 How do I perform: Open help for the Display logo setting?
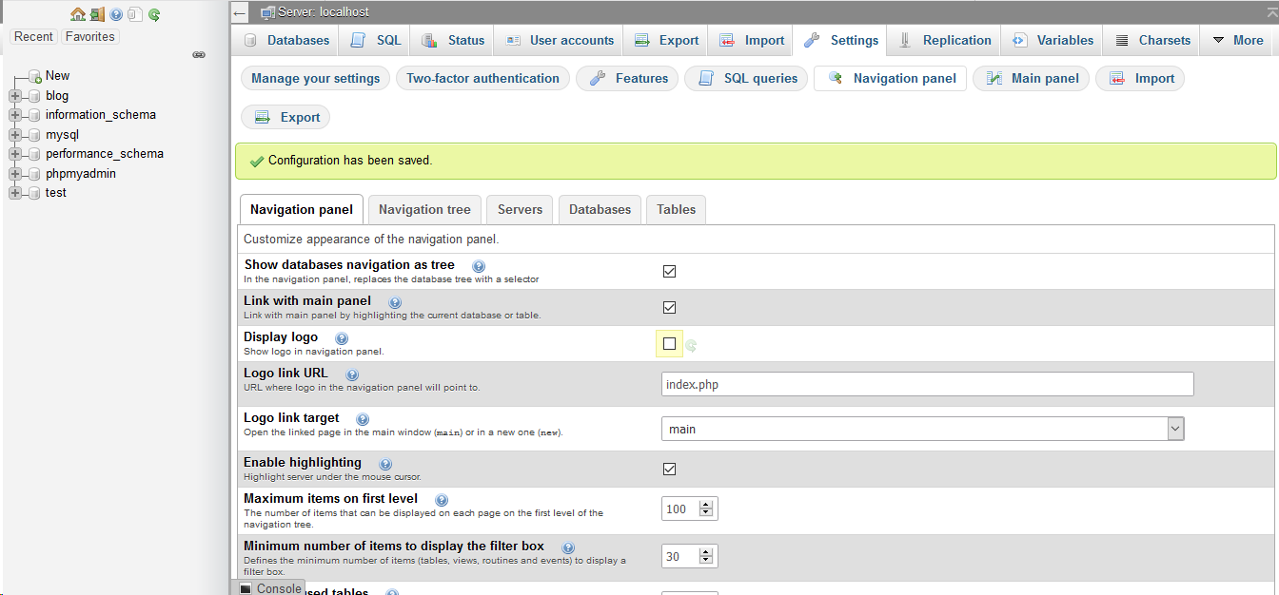341,337
